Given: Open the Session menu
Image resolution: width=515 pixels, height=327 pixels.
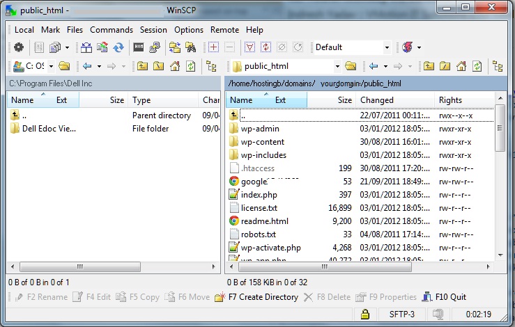Looking at the screenshot, I should tap(153, 30).
